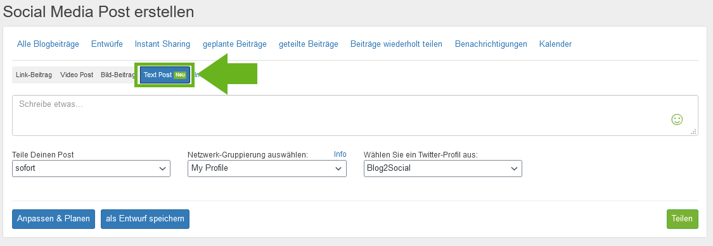Click 'als Entwurf speichern' button
The width and height of the screenshot is (713, 246).
pos(145,219)
